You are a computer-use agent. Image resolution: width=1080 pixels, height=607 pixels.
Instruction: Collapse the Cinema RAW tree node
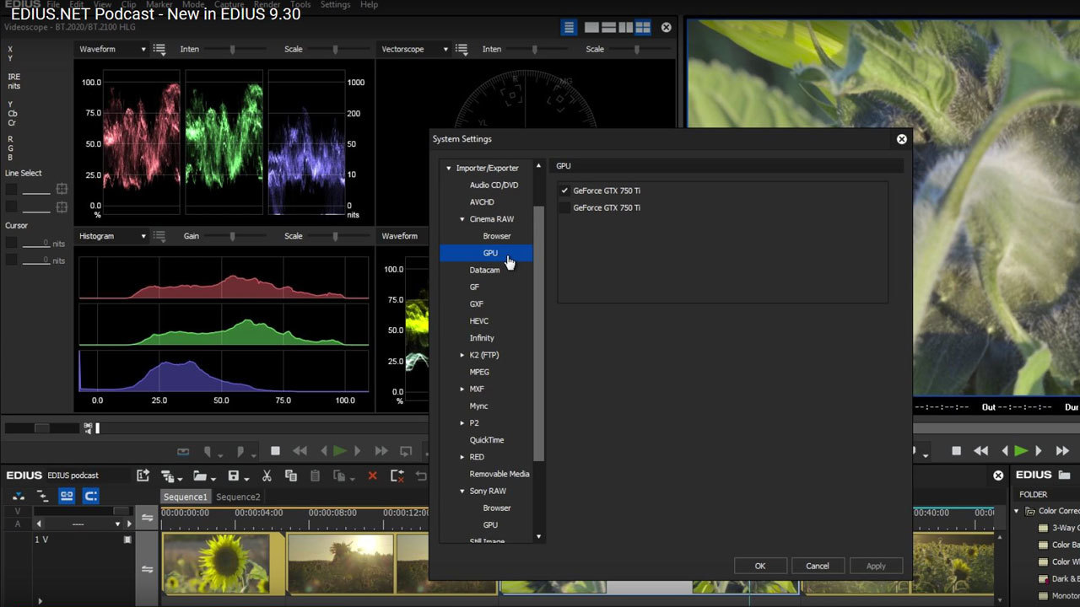click(462, 219)
